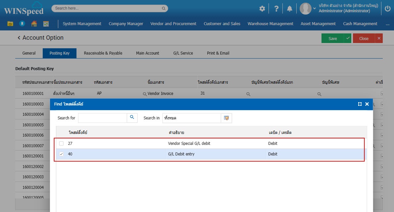The image size is (394, 212).
Task: Click the help question mark icon
Action: tap(276, 9)
